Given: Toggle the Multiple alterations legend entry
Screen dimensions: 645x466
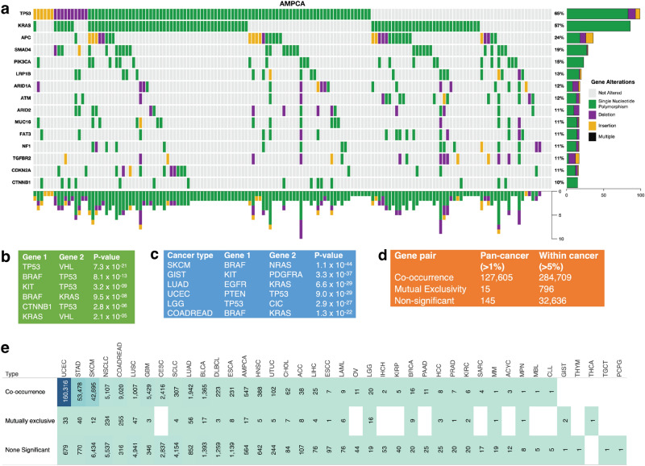Looking at the screenshot, I should (x=591, y=137).
